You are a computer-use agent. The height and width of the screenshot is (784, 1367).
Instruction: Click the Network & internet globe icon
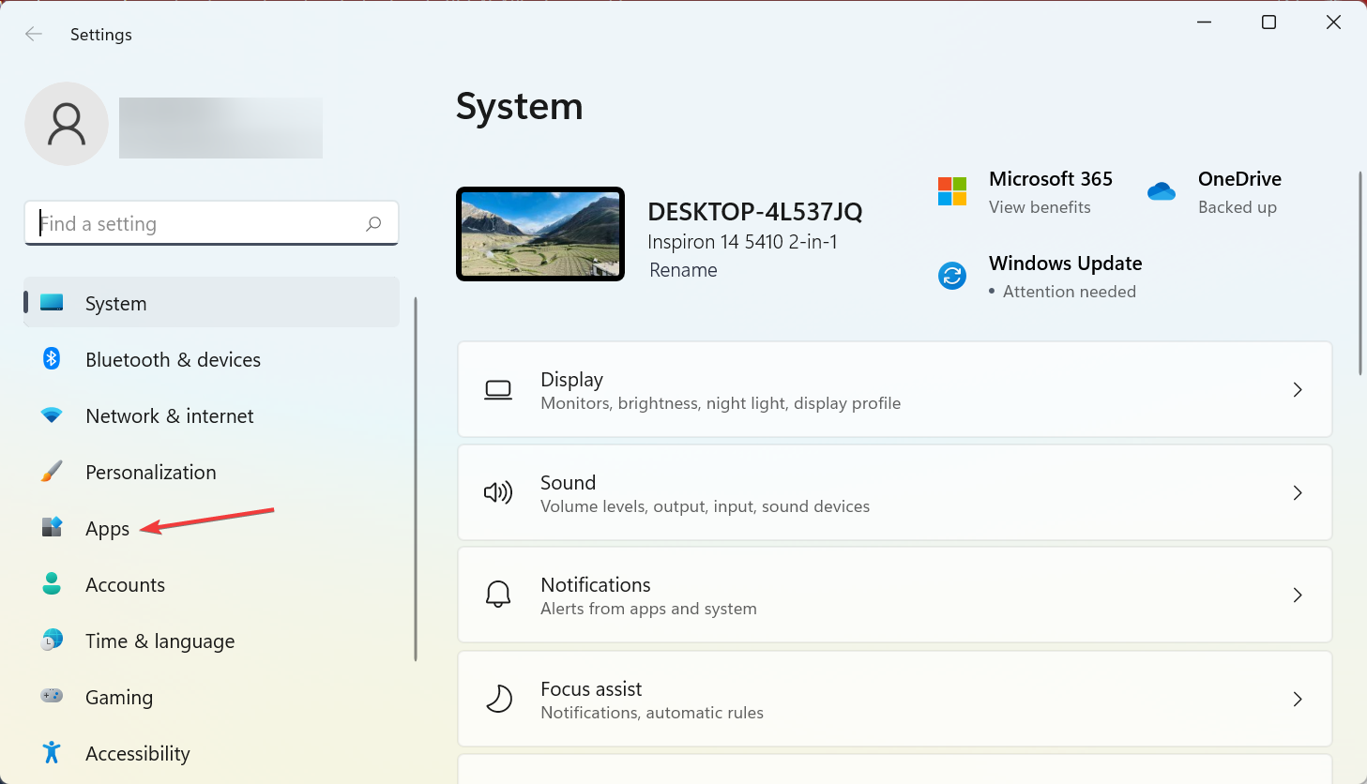[x=51, y=415]
